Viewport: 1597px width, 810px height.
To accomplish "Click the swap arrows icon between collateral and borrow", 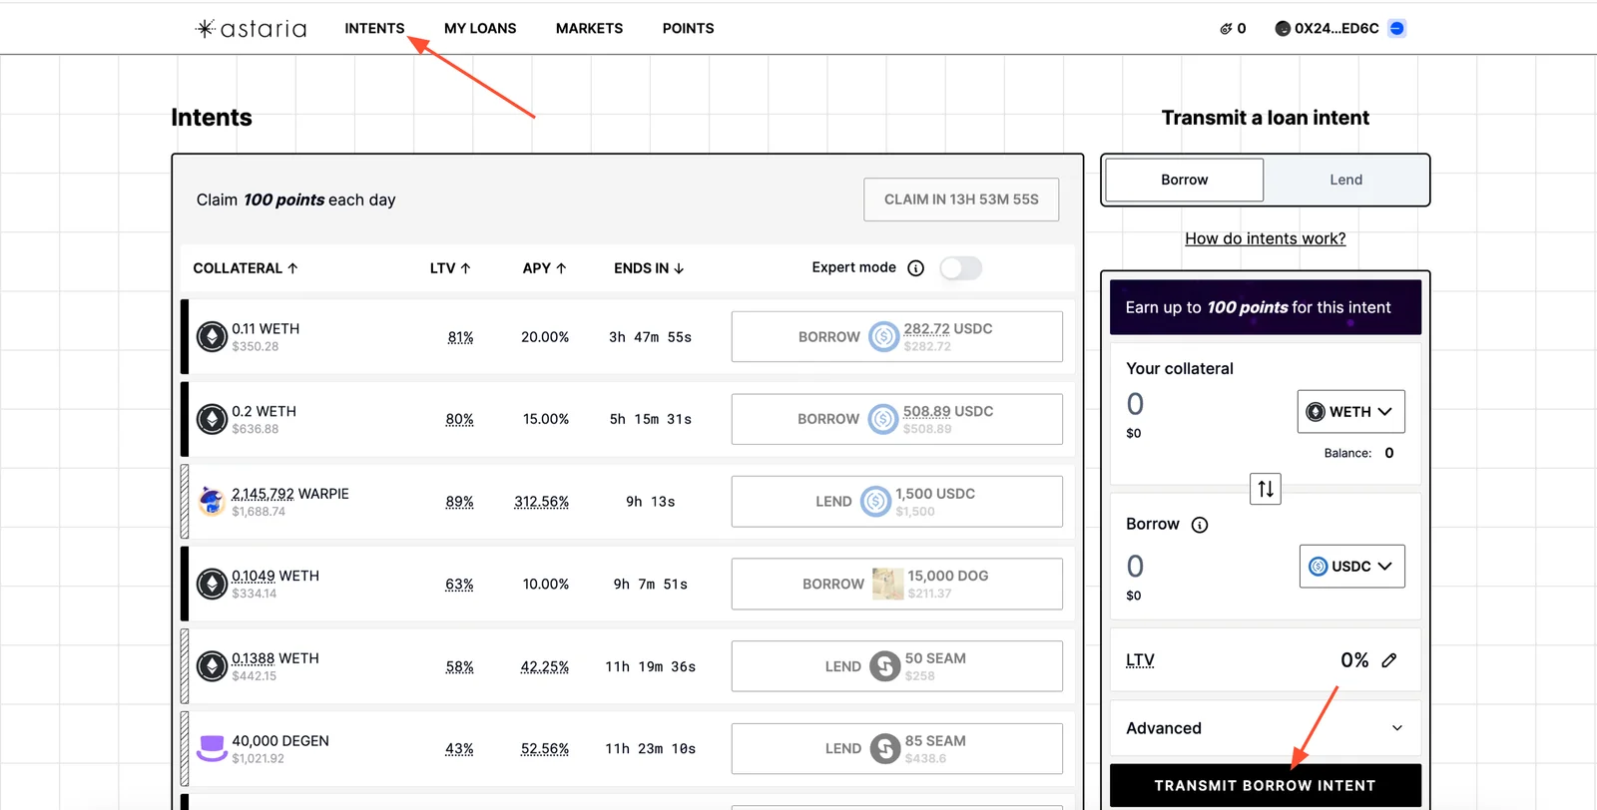I will point(1266,489).
